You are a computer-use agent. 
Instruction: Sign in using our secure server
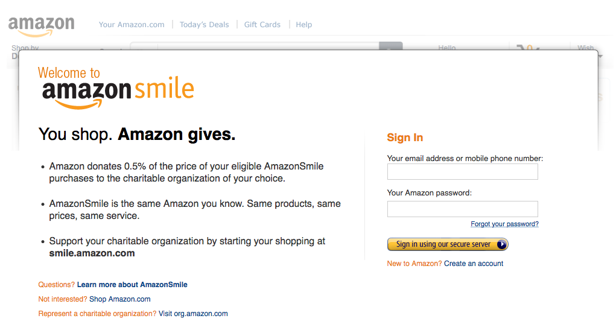pyautogui.click(x=448, y=244)
